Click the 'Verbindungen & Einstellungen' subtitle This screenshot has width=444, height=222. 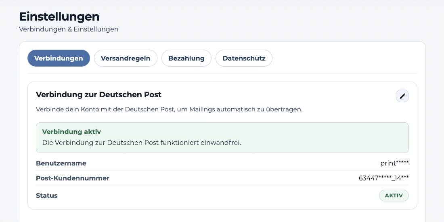click(69, 29)
